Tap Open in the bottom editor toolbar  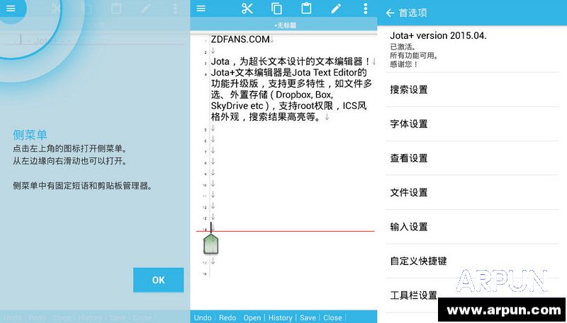(252, 317)
